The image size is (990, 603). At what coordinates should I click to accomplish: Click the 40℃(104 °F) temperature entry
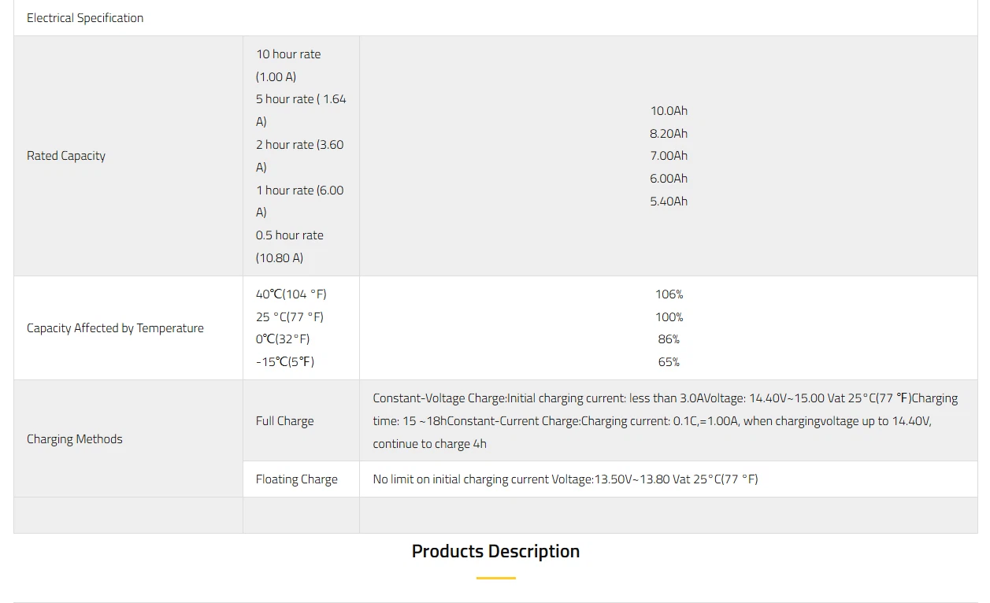pyautogui.click(x=291, y=294)
